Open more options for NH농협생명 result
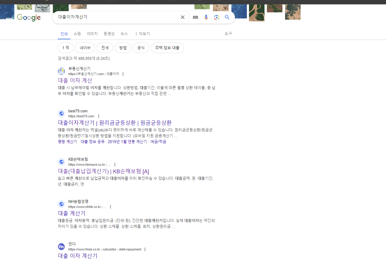Screen dimensions: 386x261 110,207
